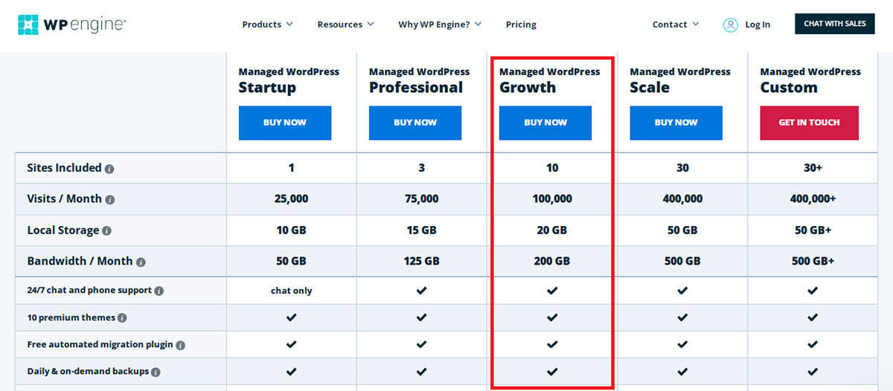Click Scale checkmark for Free automated migration plugin
The width and height of the screenshot is (893, 391).
pyautogui.click(x=682, y=344)
